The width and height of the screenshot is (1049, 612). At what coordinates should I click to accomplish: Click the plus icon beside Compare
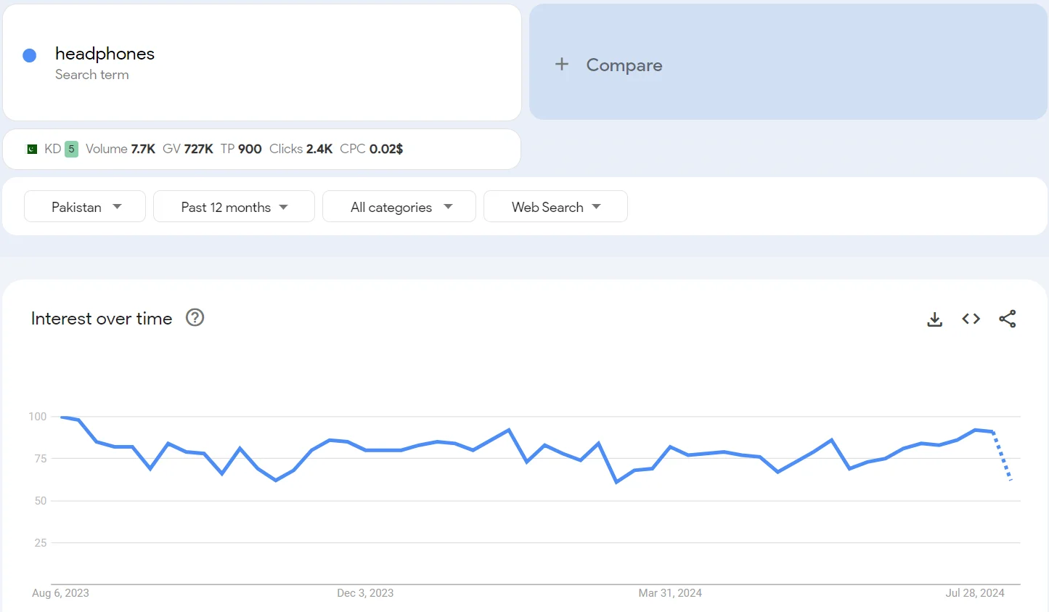click(x=562, y=64)
